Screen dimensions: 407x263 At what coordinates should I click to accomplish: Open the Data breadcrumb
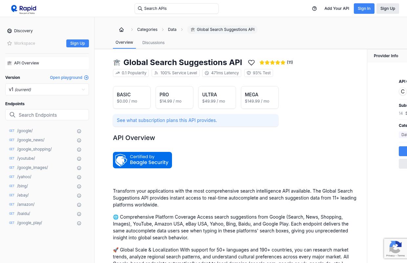tap(172, 30)
